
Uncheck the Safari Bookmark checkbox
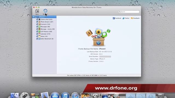(37, 39)
